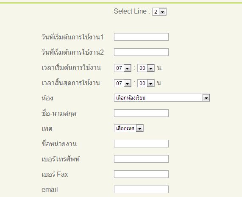
Task: Click the ชื่อ-นามสกุล name field
Action: (x=141, y=113)
